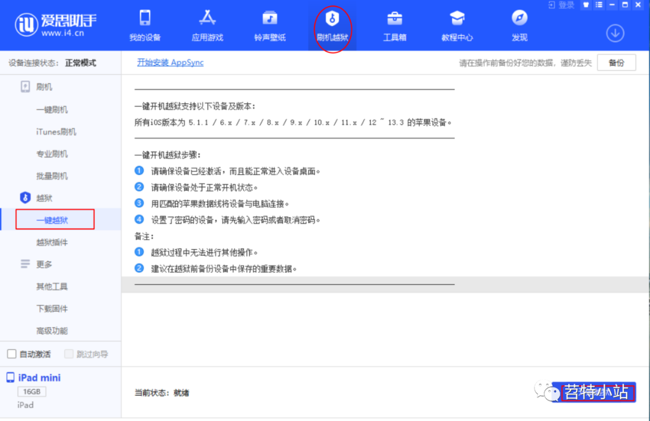Open the download manager arrow icon
The image size is (650, 421).
tap(615, 33)
